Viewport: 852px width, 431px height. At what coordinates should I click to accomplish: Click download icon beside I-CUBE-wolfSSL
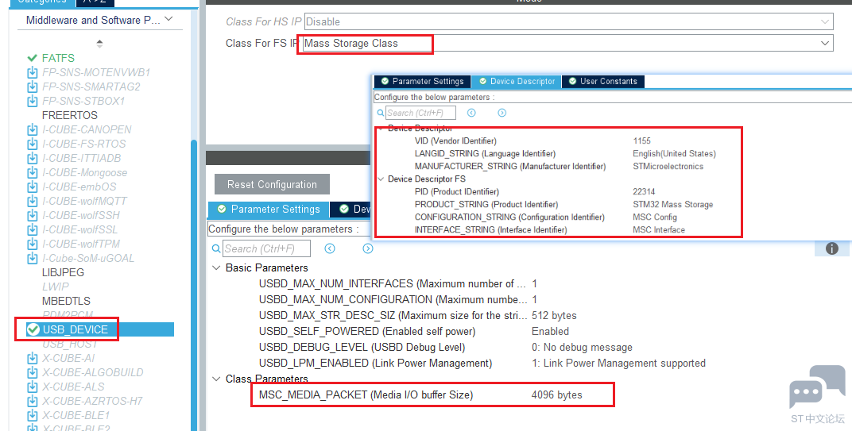32,229
